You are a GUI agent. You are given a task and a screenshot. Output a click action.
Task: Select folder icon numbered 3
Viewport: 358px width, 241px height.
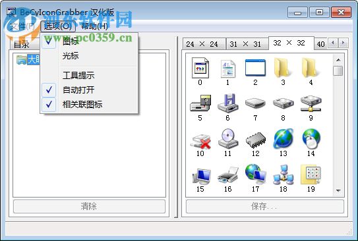pyautogui.click(x=283, y=68)
